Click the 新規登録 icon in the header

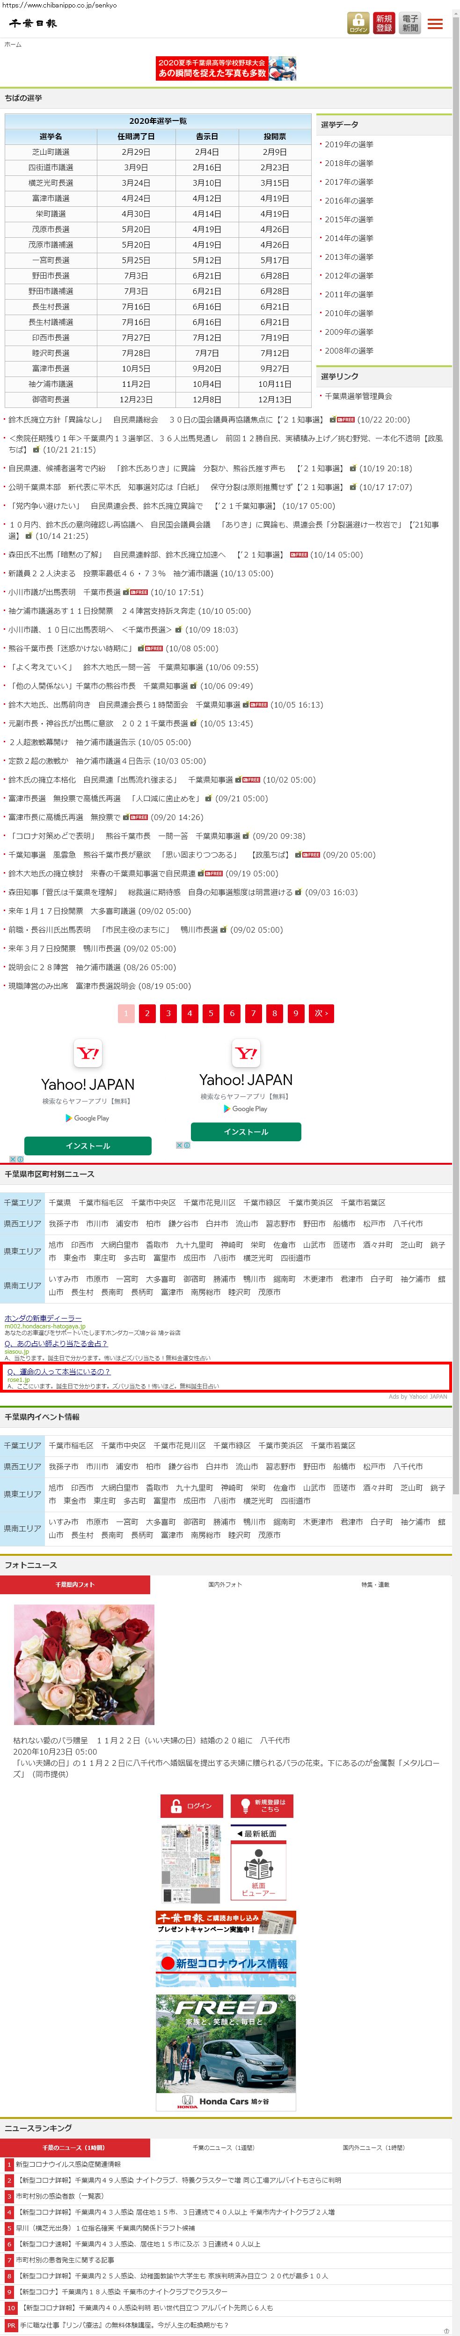pyautogui.click(x=384, y=23)
